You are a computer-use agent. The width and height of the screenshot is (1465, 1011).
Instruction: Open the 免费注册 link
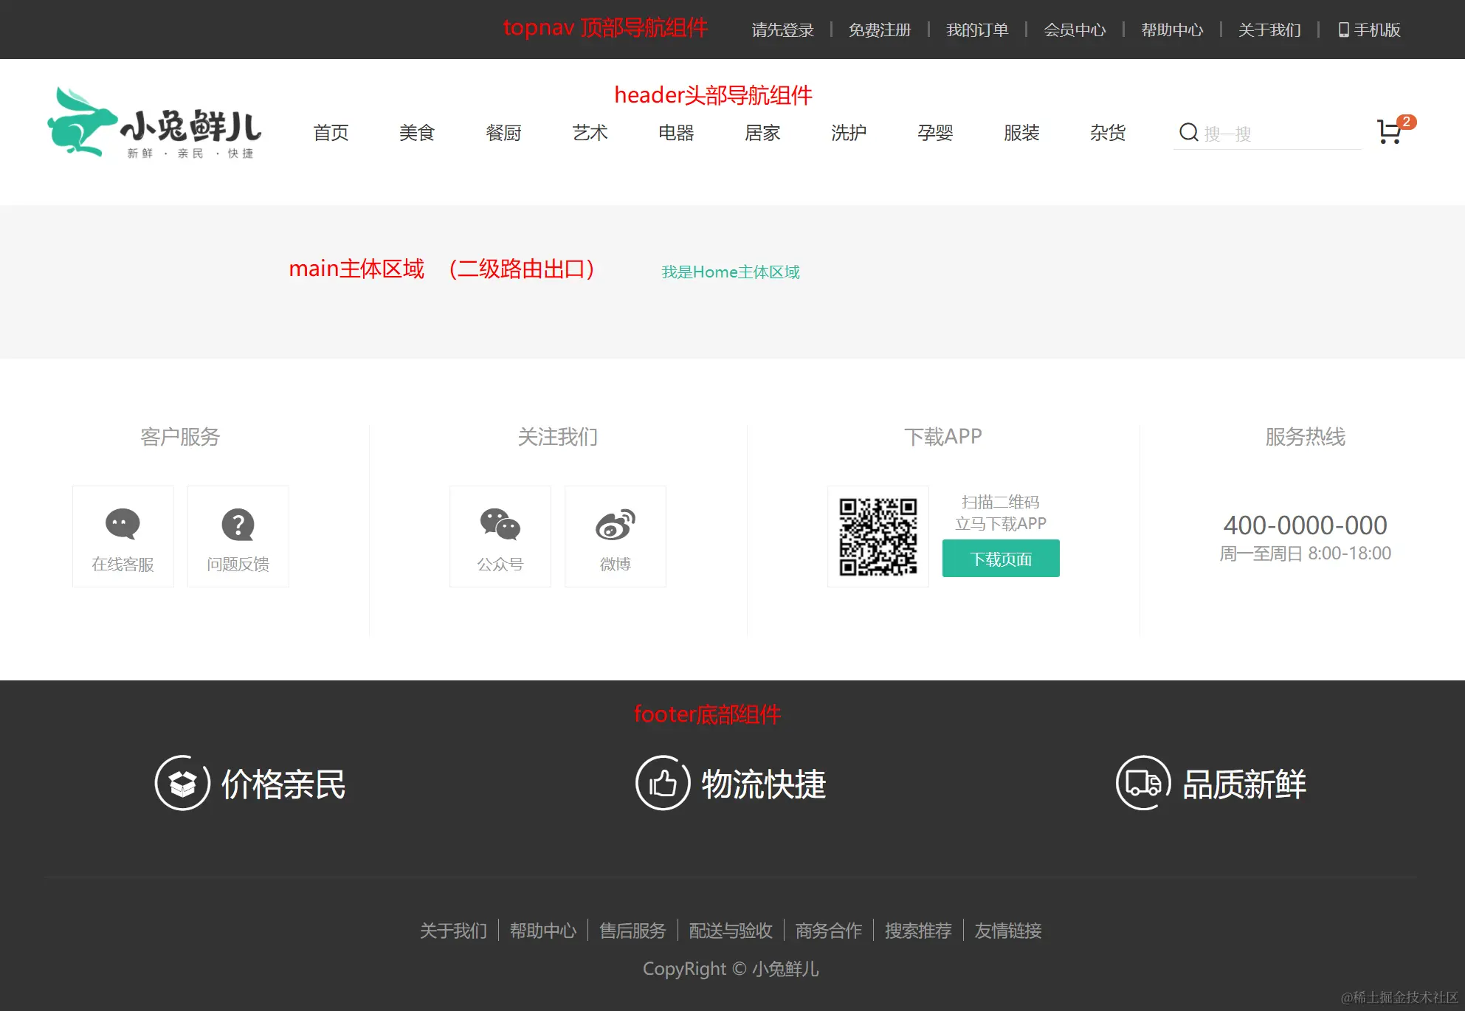point(879,30)
